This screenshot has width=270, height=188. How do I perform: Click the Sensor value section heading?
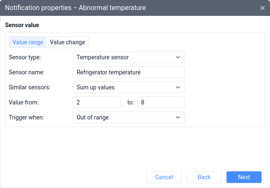point(22,25)
